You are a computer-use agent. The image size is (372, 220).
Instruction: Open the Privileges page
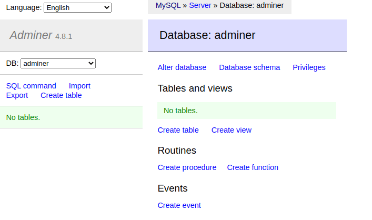coord(309,67)
